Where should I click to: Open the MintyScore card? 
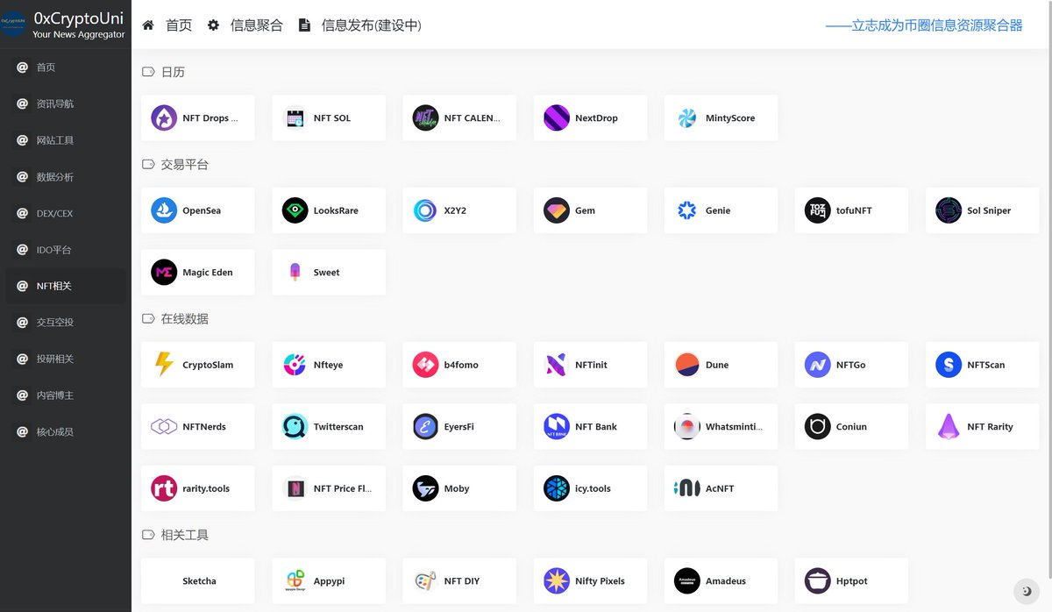click(x=721, y=117)
